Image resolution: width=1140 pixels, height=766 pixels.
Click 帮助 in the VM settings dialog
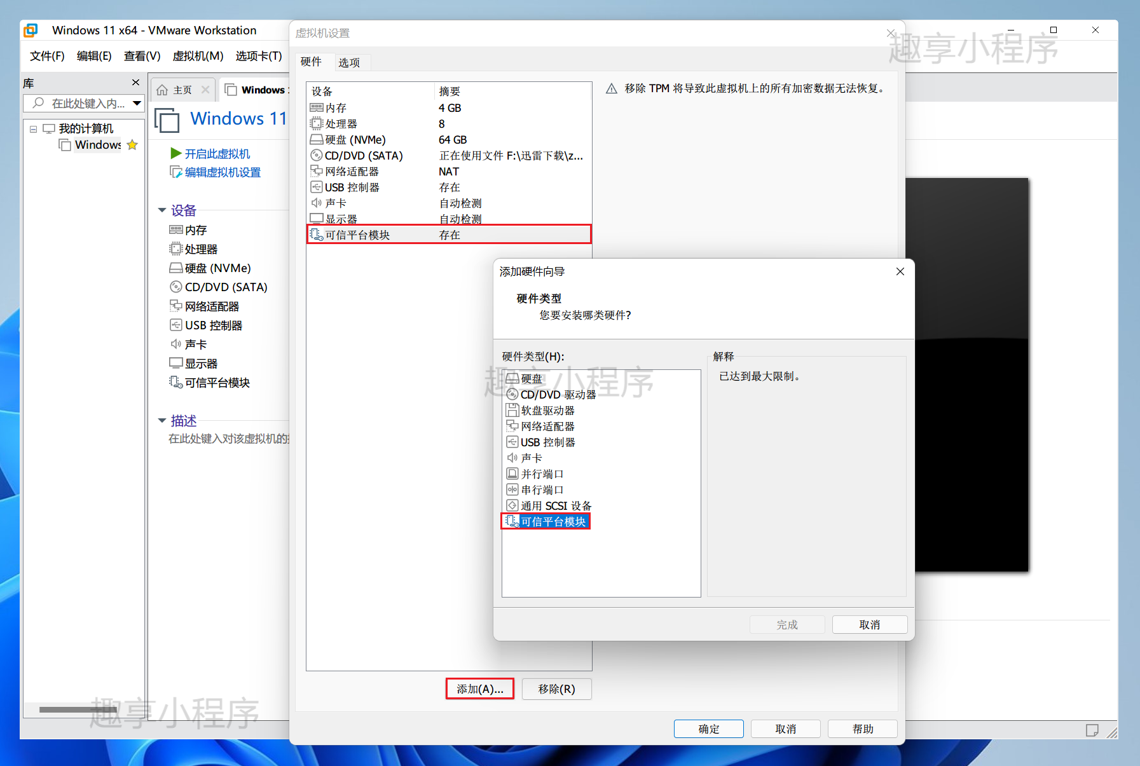pyautogui.click(x=863, y=729)
